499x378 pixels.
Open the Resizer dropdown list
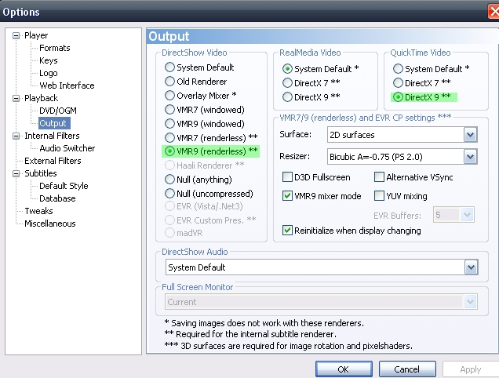point(470,157)
